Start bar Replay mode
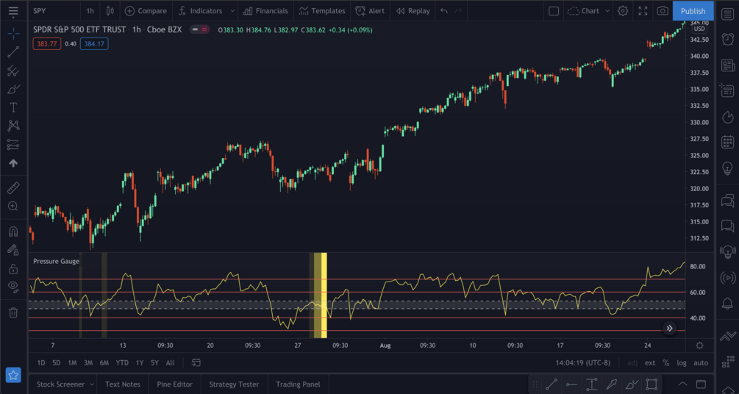Image resolution: width=739 pixels, height=394 pixels. coord(413,11)
